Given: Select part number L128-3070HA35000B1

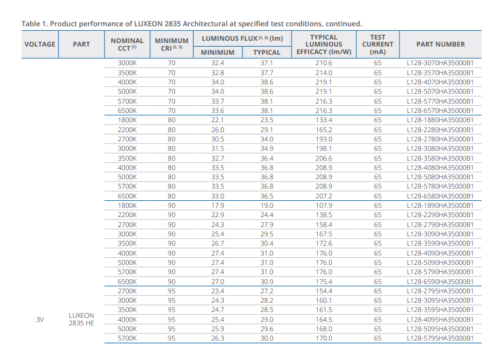Looking at the screenshot, I should pos(440,63).
